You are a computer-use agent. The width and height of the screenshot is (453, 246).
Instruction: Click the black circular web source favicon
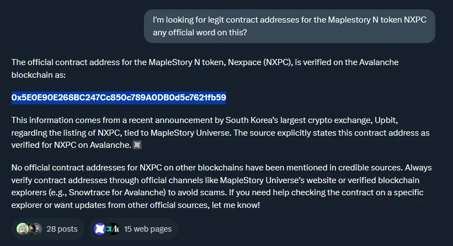(115, 229)
